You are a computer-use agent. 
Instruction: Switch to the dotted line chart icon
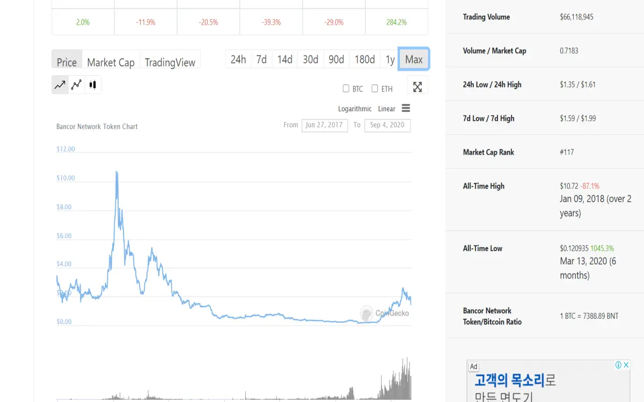pyautogui.click(x=76, y=85)
